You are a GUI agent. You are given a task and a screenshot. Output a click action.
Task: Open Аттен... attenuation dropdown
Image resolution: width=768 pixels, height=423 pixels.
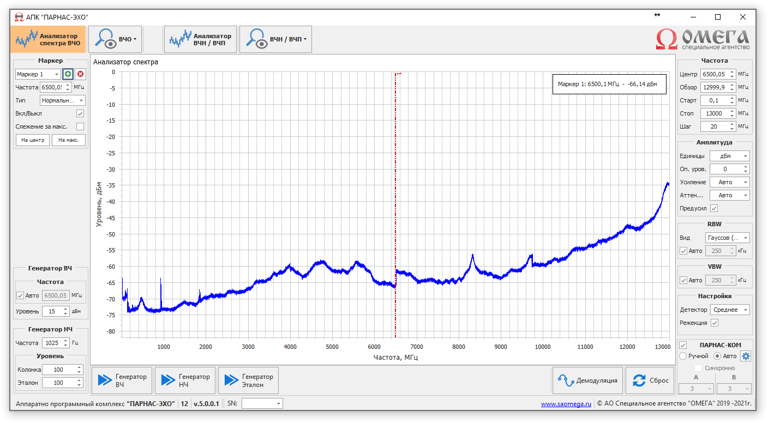(730, 195)
